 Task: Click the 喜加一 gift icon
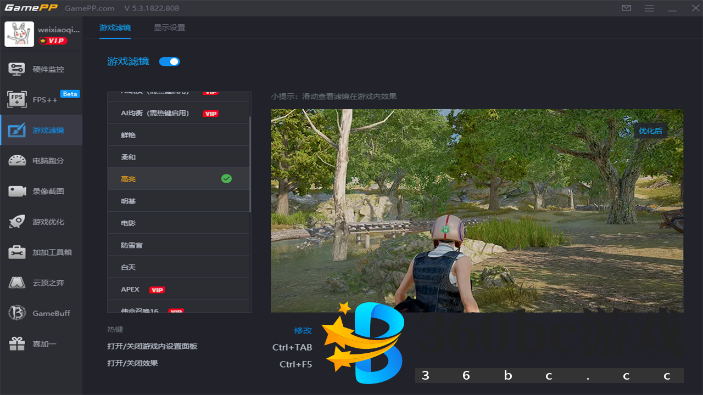[x=17, y=344]
